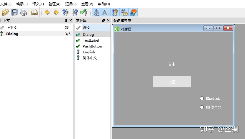Save the file with floppy disk icon
Screen dimensions: 245x139
click(x=14, y=12)
